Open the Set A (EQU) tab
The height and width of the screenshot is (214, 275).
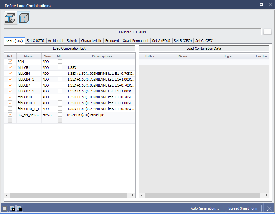point(161,41)
